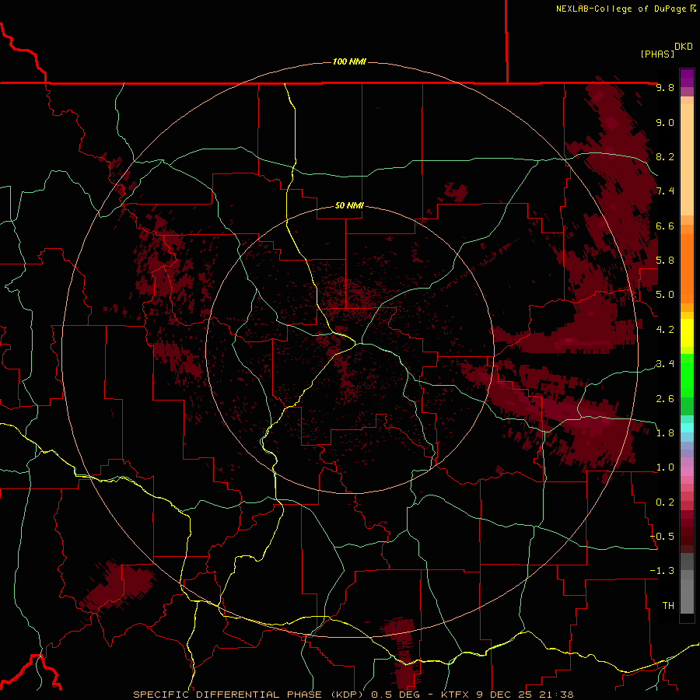The height and width of the screenshot is (700, 700).
Task: Click the cyan segment of the color bar
Action: (x=687, y=428)
